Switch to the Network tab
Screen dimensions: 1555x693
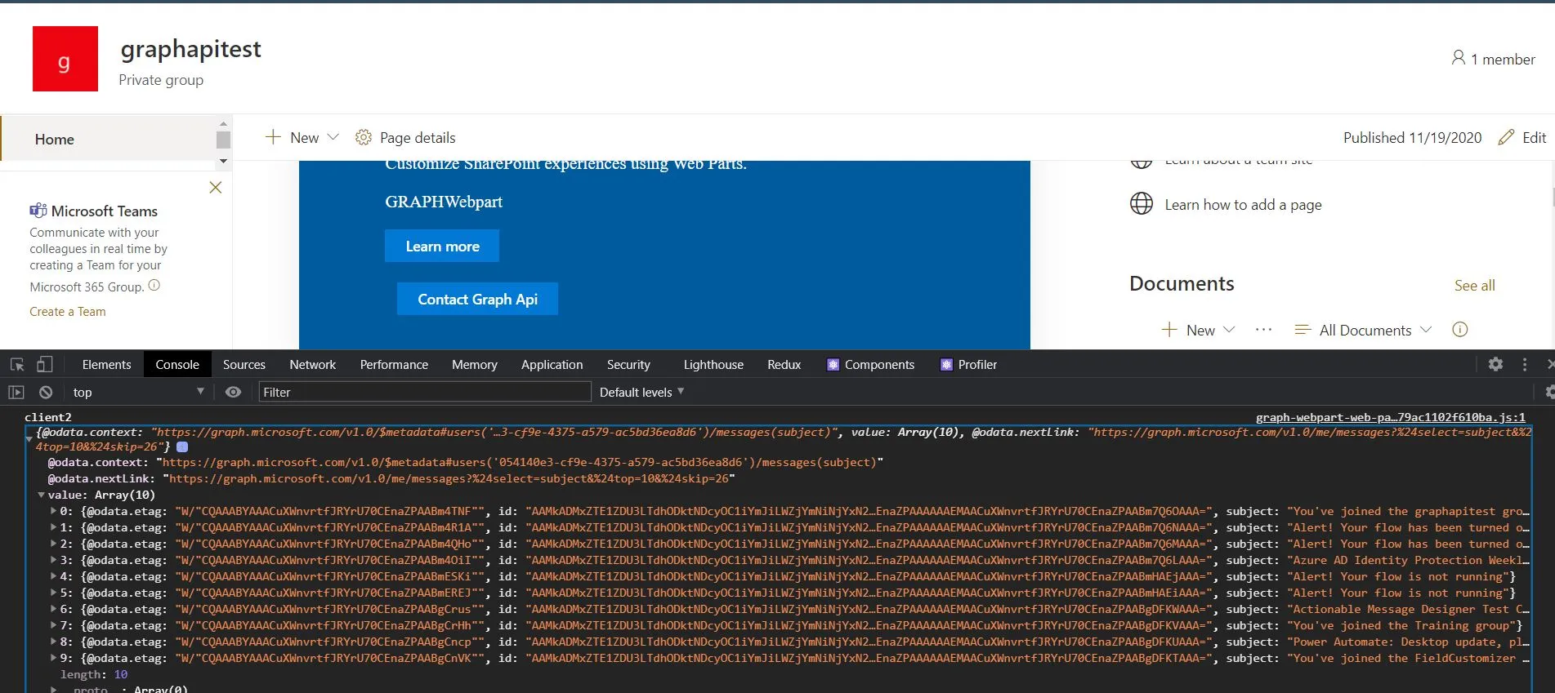(x=312, y=365)
